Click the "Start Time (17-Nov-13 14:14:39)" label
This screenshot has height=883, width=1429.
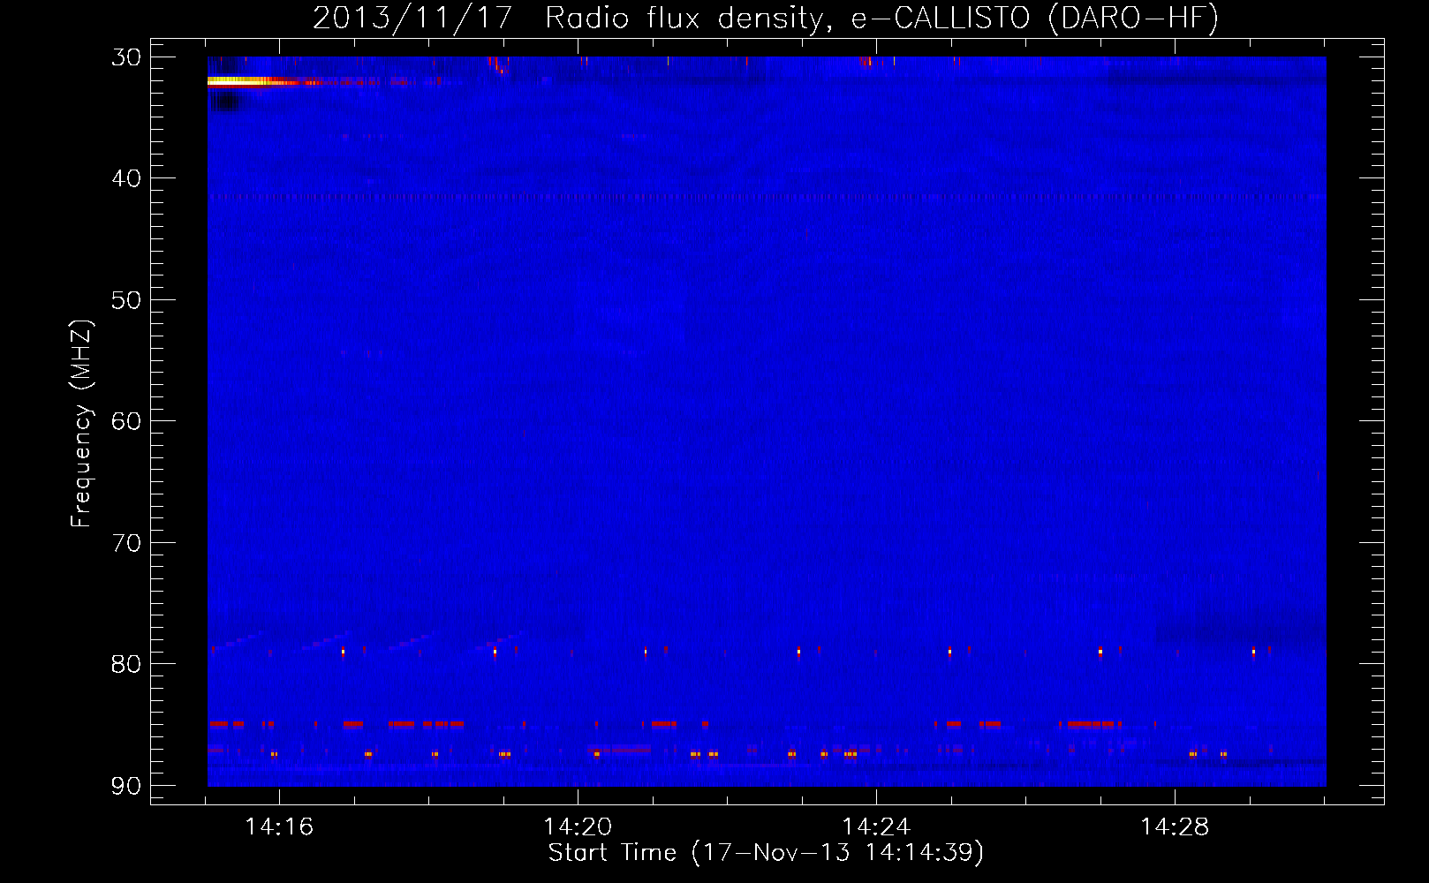(x=766, y=853)
